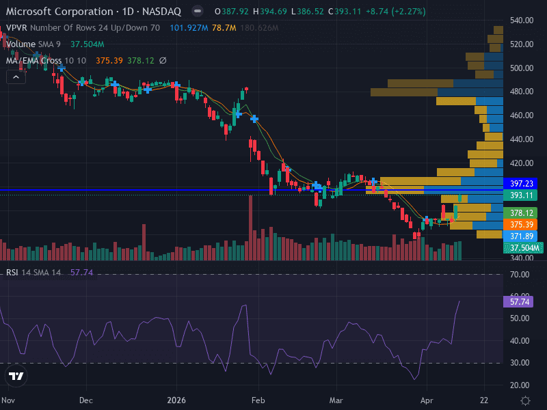Click the high price H394.69 readout
This screenshot has width=547, height=410.
[x=270, y=12]
